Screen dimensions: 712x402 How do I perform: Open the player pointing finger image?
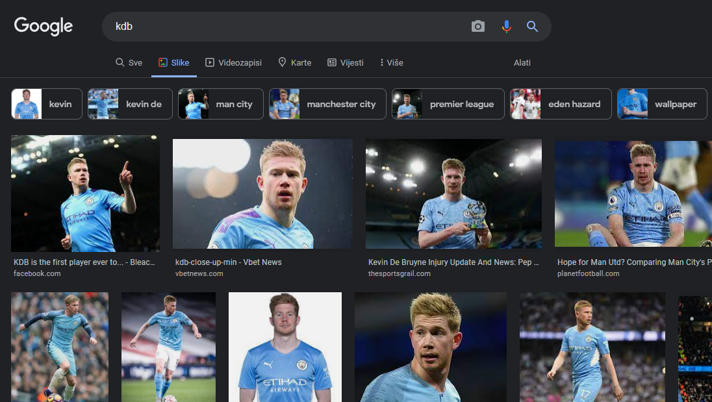85,194
